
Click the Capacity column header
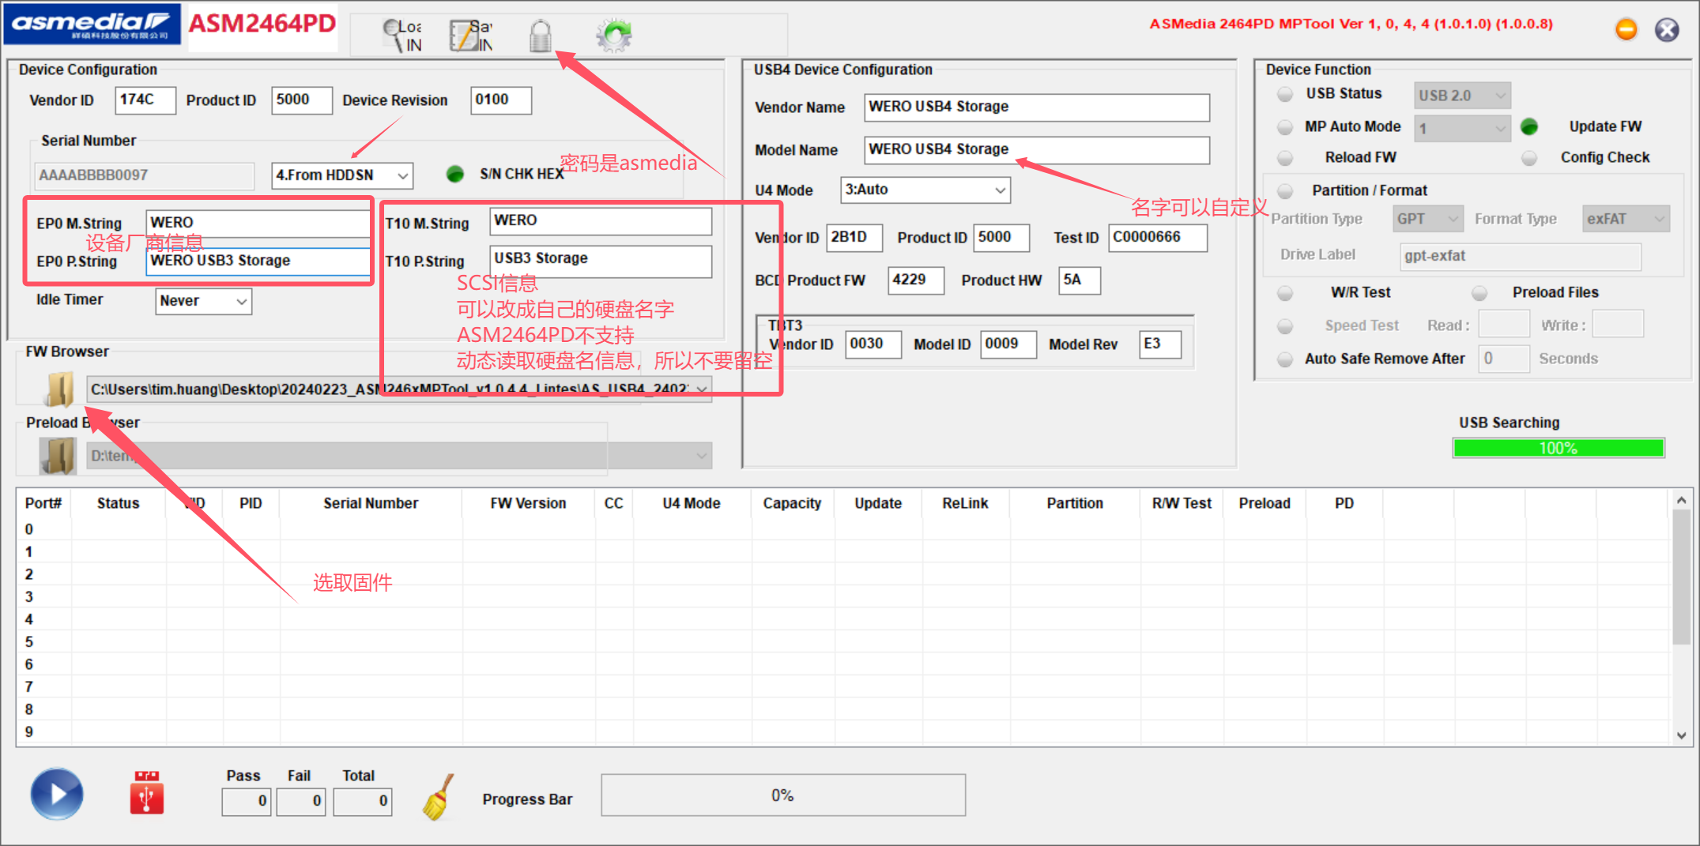pyautogui.click(x=792, y=503)
